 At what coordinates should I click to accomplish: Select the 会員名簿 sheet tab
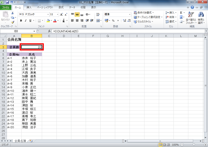click(20, 141)
